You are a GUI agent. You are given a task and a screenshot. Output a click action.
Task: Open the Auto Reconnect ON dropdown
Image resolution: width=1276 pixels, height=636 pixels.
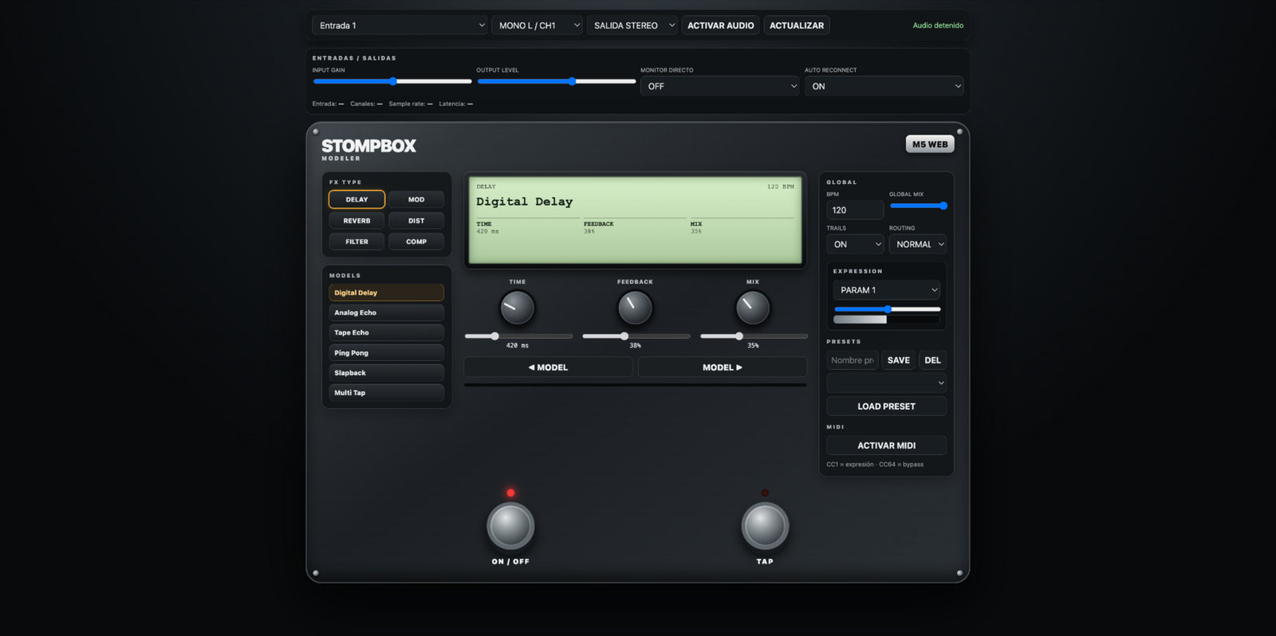tap(884, 86)
